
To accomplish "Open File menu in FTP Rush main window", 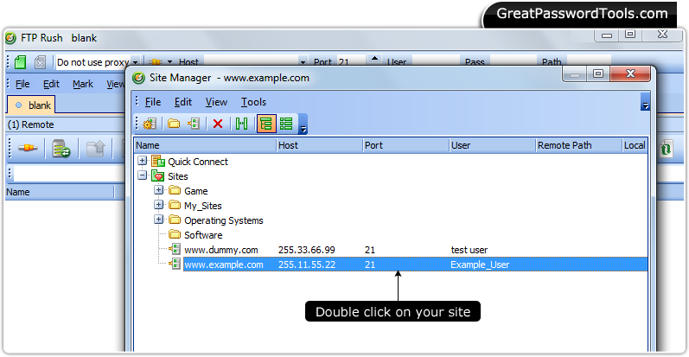I will pos(22,84).
